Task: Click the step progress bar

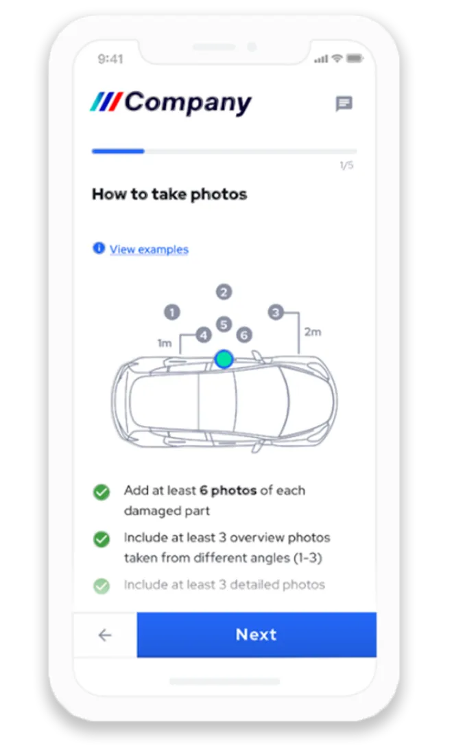Action: tap(224, 151)
